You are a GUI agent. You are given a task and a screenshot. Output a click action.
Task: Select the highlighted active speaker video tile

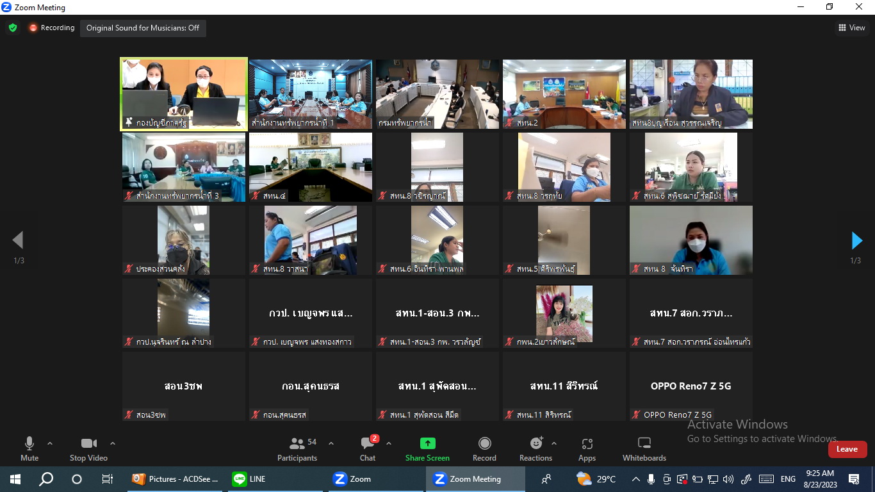click(184, 94)
